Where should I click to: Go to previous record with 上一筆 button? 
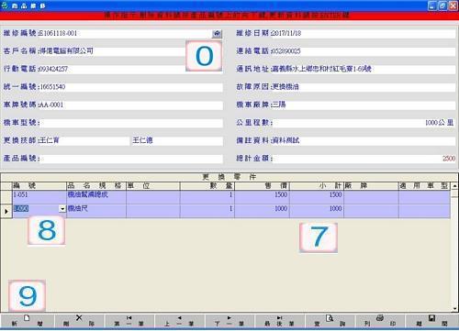pos(179,321)
